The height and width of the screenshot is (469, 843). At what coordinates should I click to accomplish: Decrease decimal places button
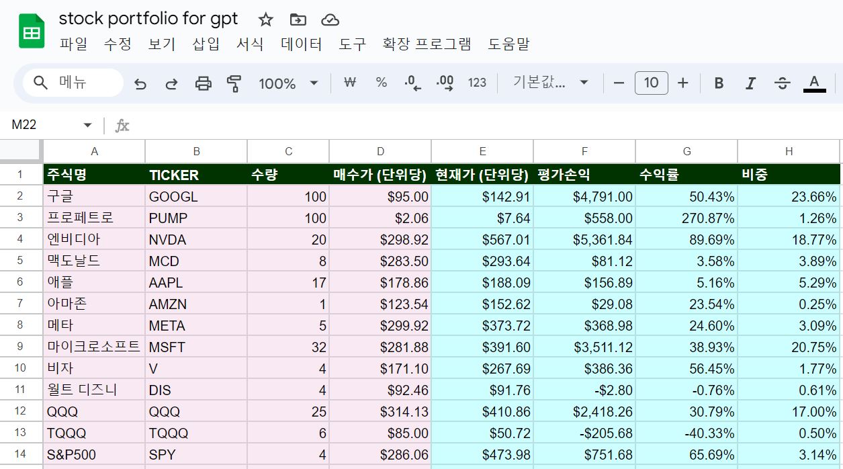[x=413, y=83]
